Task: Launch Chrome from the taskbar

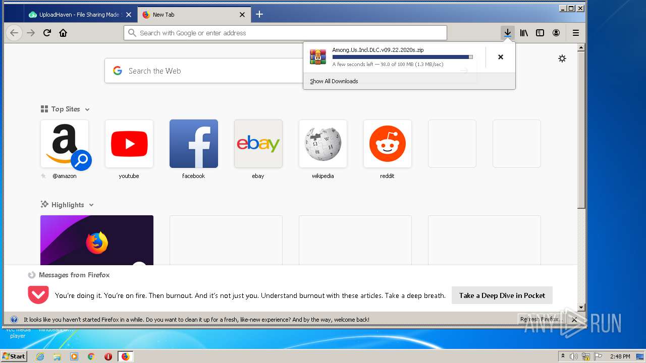Action: 91,356
